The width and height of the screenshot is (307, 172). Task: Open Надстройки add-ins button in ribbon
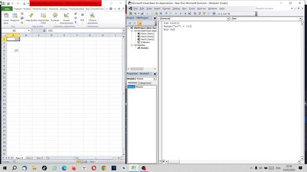click(x=31, y=18)
